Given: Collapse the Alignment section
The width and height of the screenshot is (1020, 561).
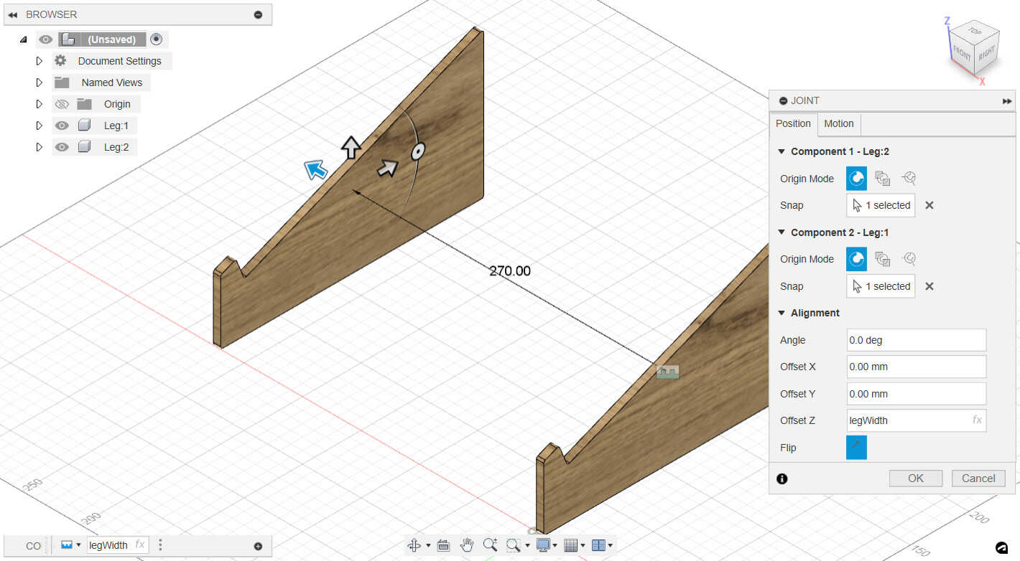Looking at the screenshot, I should click(x=782, y=313).
